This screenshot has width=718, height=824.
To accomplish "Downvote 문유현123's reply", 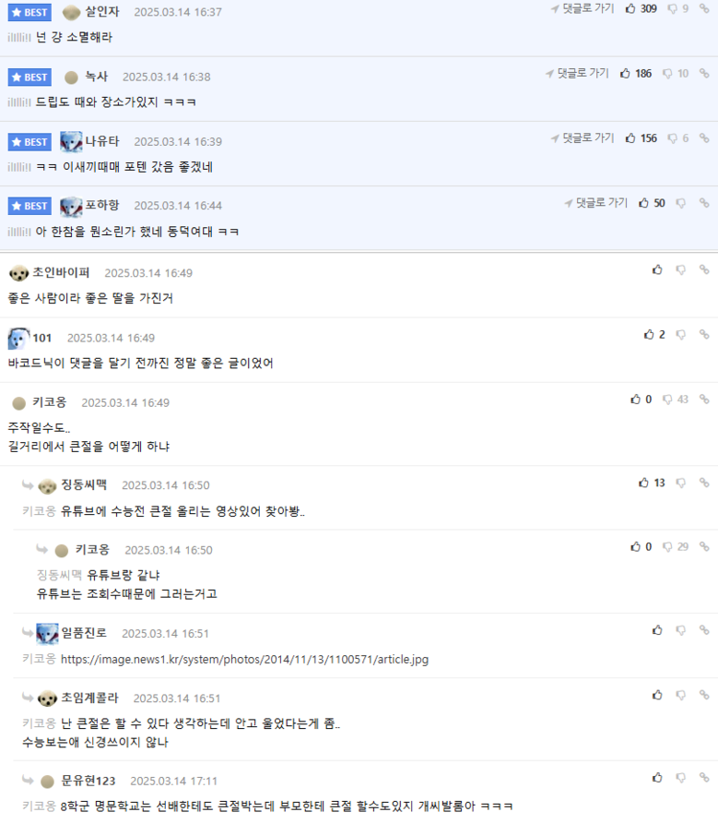I will point(681,777).
